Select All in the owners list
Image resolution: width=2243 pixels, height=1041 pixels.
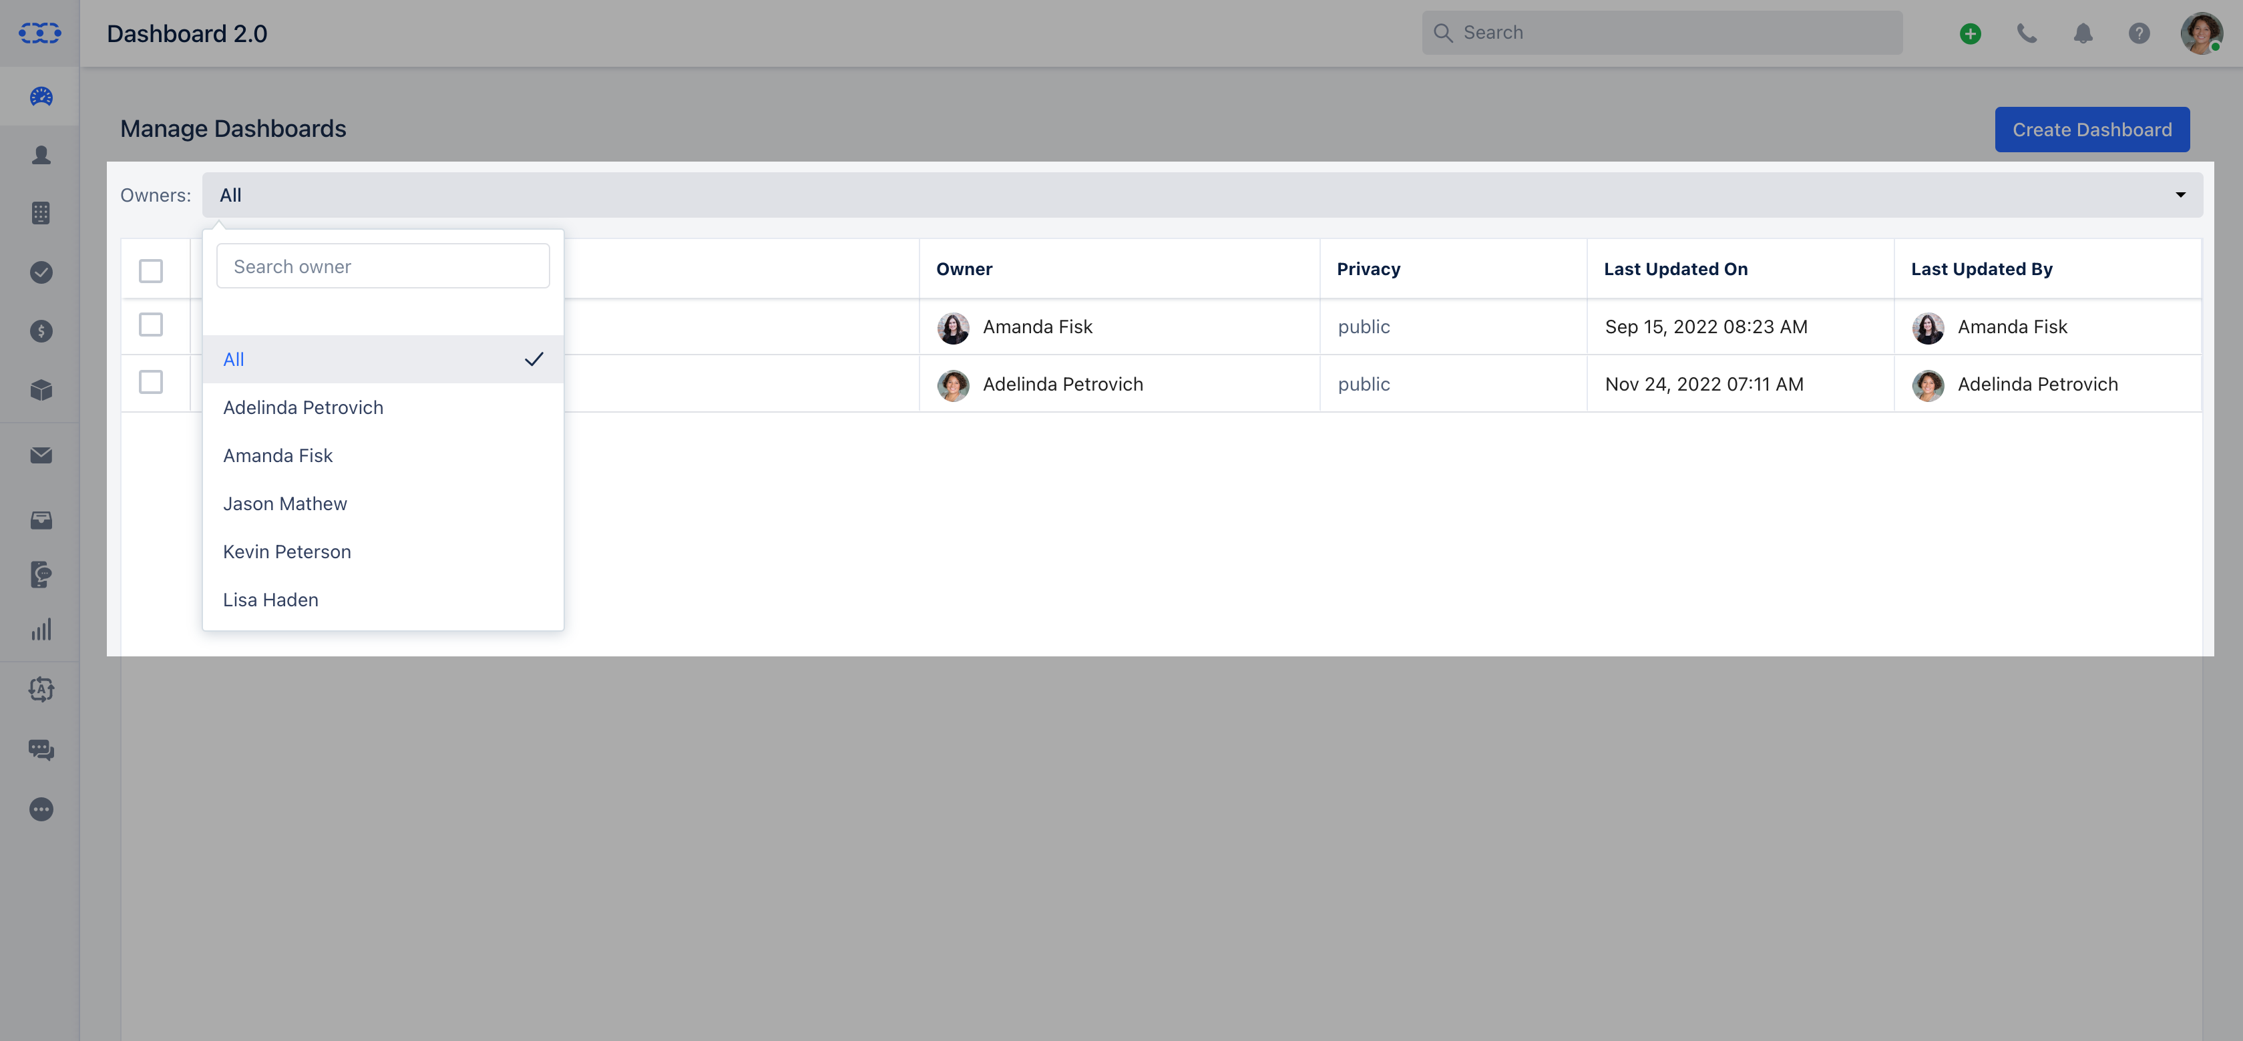click(383, 359)
